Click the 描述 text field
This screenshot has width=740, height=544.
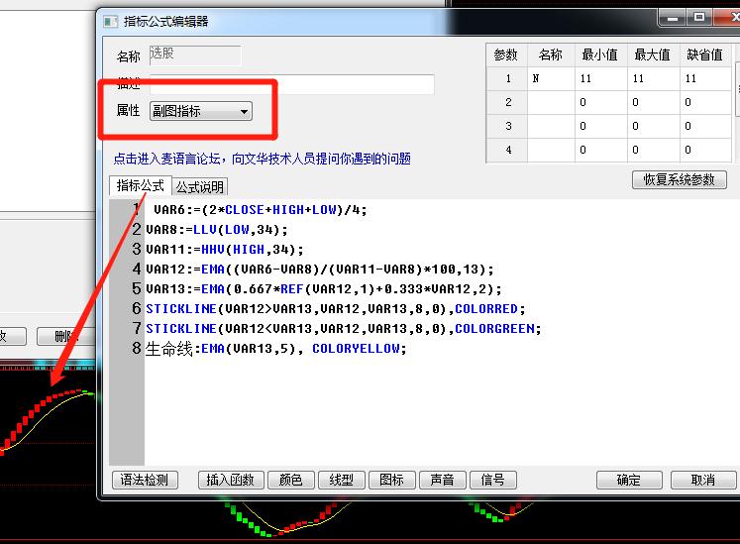point(291,84)
